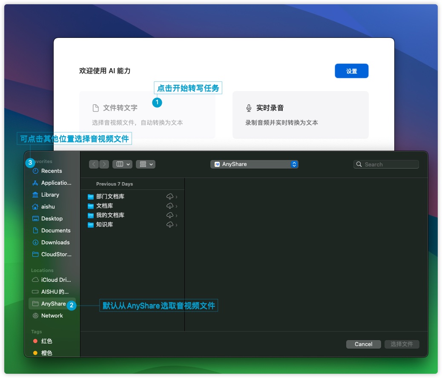The width and height of the screenshot is (442, 378).
Task: Click the AnyShare folder icon in sidebar
Action: pos(35,304)
